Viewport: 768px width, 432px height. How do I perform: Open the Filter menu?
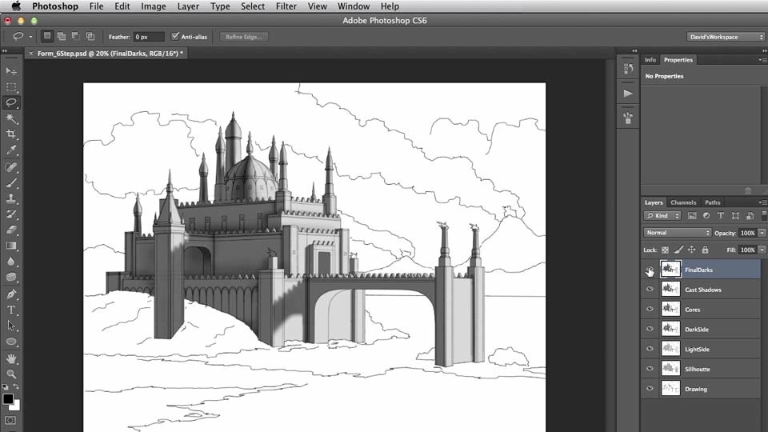pos(286,6)
